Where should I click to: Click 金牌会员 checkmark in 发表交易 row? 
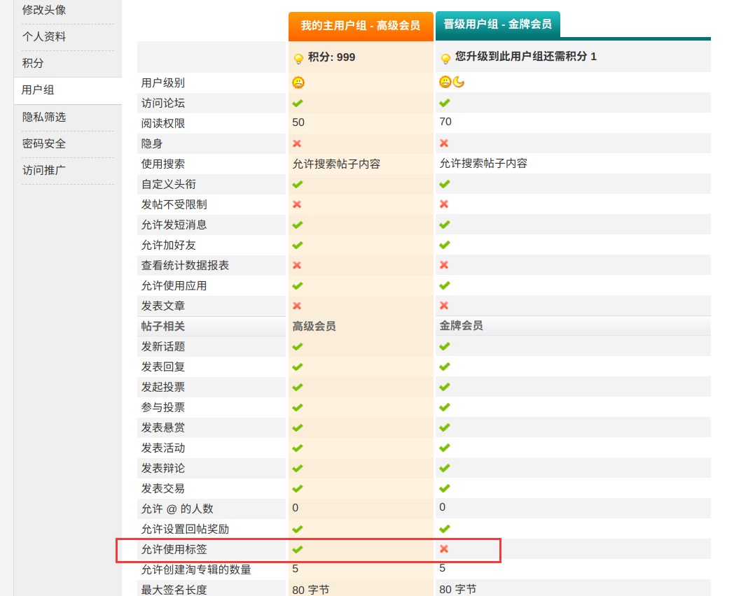tap(445, 488)
